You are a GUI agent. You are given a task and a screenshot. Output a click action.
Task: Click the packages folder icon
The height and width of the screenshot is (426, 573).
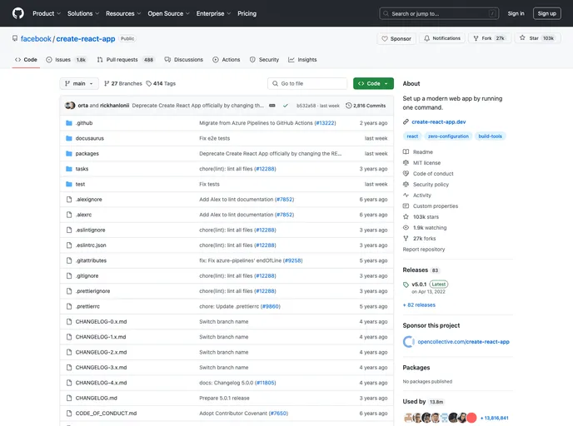point(68,154)
